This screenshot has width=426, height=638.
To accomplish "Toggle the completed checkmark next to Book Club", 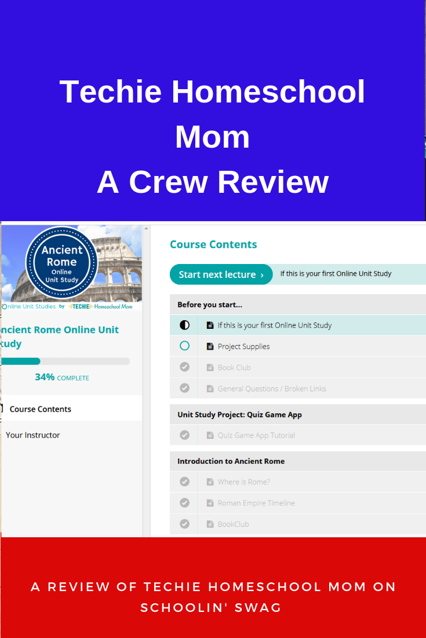I will point(184,368).
